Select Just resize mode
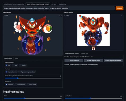The image size is (126, 101). [x=9, y=85]
